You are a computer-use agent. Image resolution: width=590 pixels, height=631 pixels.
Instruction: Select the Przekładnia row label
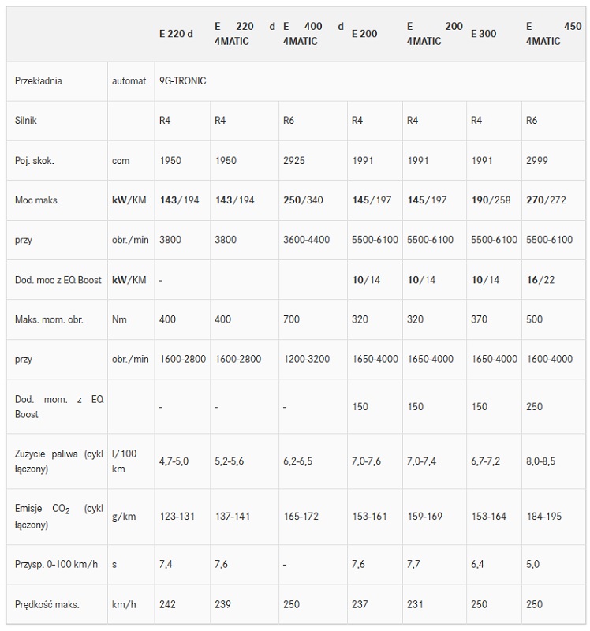pyautogui.click(x=38, y=81)
